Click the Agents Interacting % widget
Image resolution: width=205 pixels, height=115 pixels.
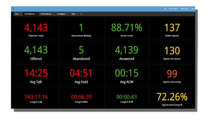click(172, 98)
